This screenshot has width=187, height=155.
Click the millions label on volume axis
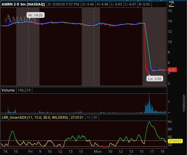tap(184, 103)
